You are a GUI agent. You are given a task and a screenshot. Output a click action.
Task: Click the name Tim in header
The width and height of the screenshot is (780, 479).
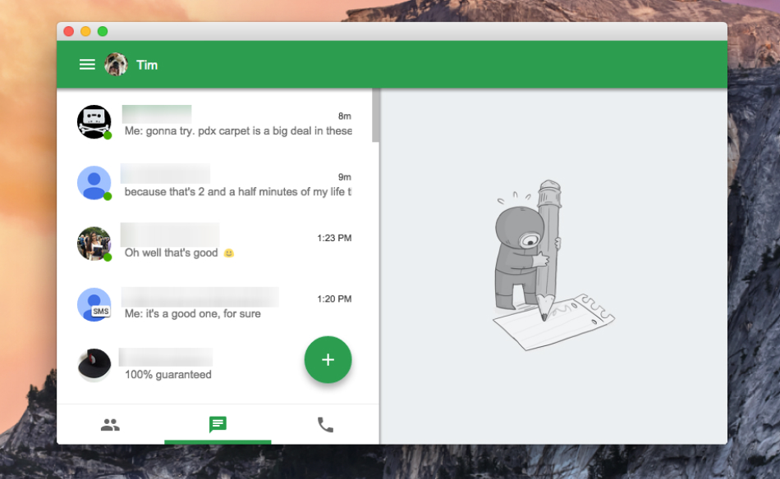click(147, 65)
